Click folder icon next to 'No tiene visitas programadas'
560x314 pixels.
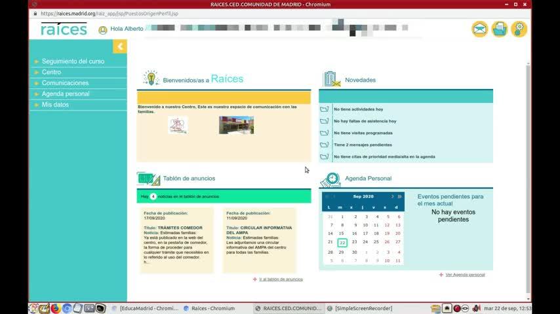pos(325,133)
